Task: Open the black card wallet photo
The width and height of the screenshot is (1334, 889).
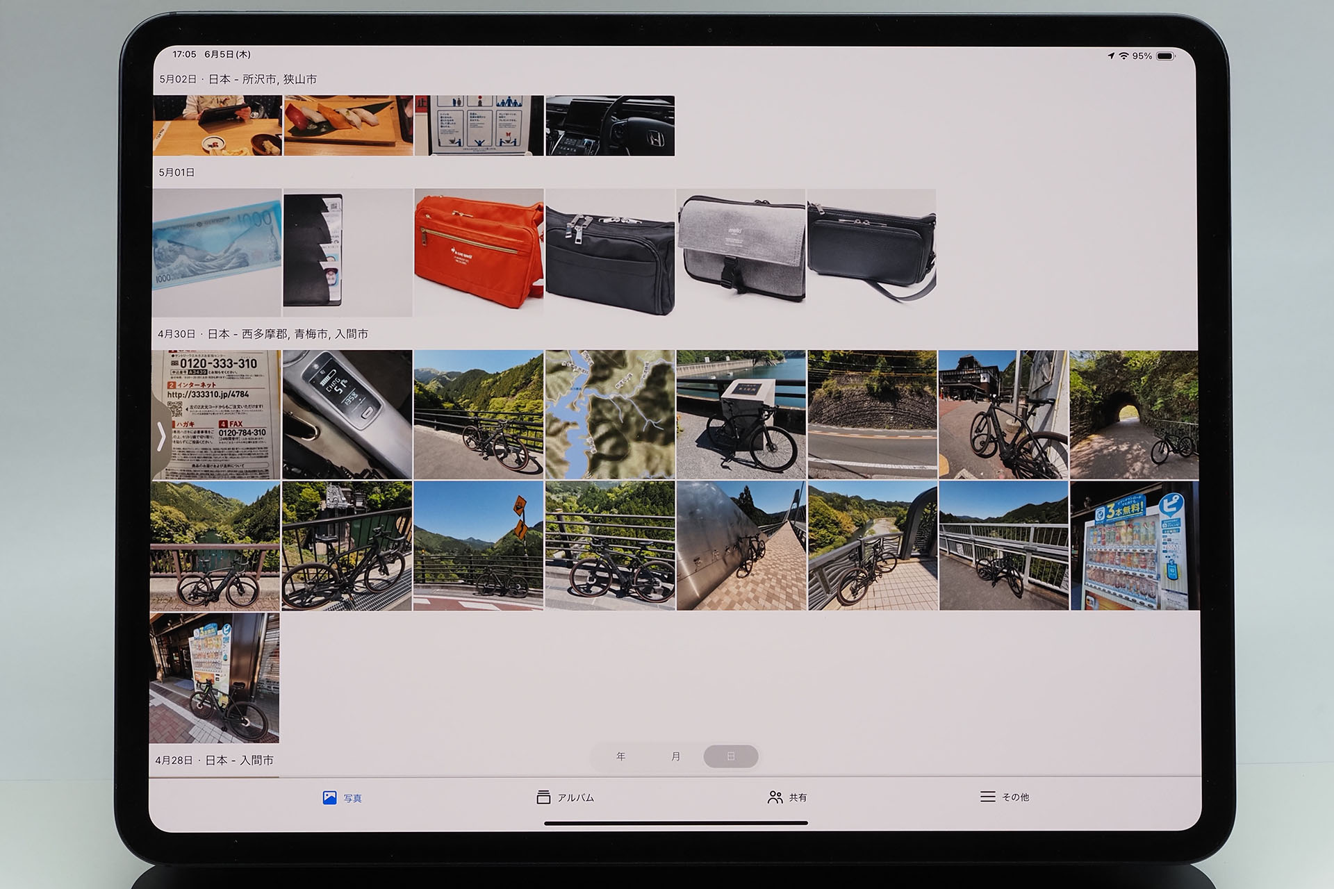Action: pos(347,253)
